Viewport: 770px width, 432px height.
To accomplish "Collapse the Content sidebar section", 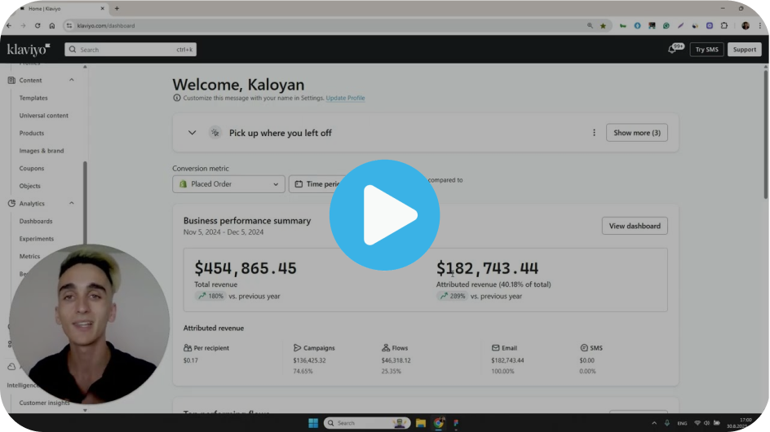I will [72, 80].
